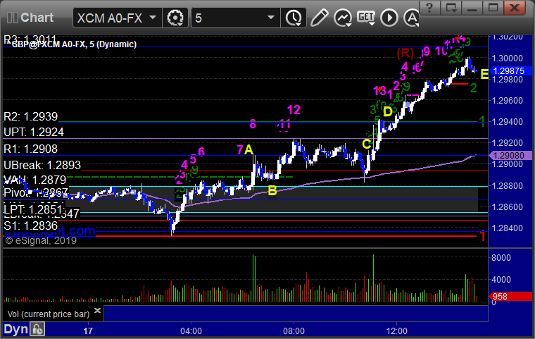Click the Chart title label

[37, 18]
